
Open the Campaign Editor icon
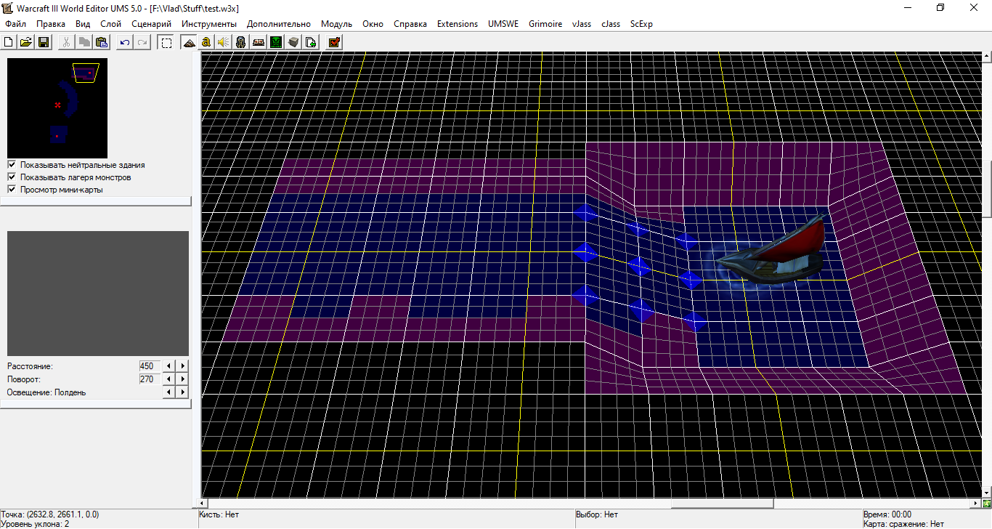point(259,42)
